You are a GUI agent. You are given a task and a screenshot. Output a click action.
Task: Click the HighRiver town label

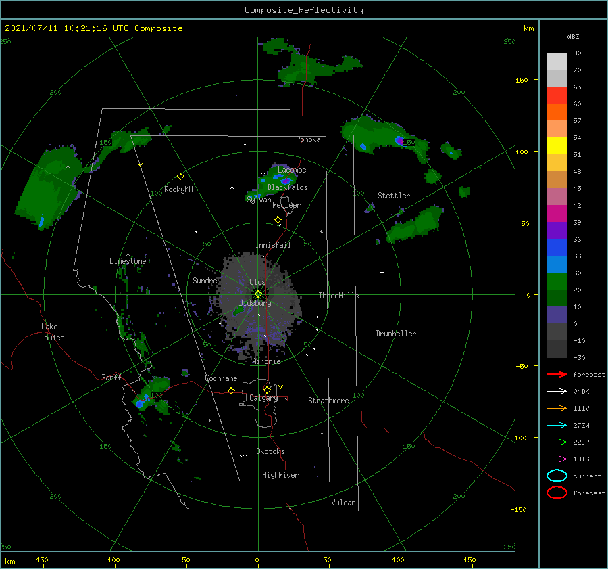280,475
